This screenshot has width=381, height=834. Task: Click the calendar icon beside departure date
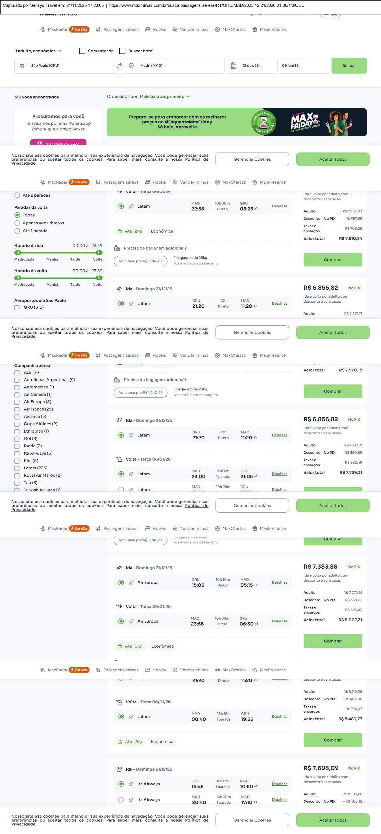(234, 66)
